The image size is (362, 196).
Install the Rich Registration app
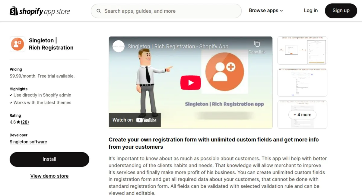[x=49, y=159]
